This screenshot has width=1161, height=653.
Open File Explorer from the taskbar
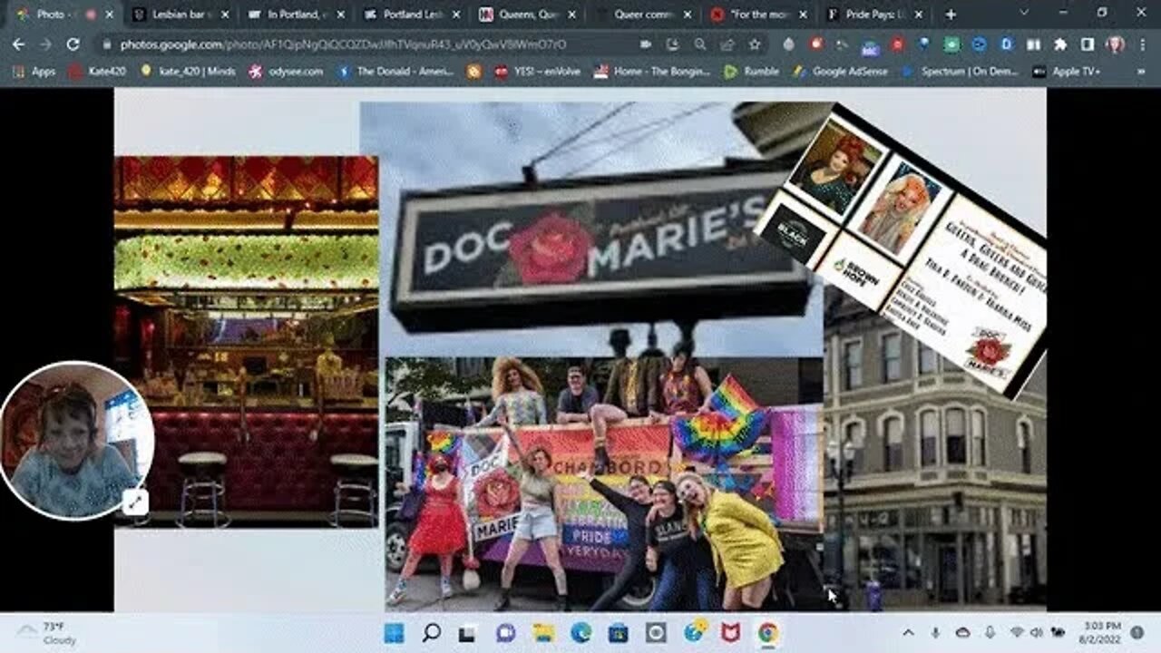pos(543,632)
